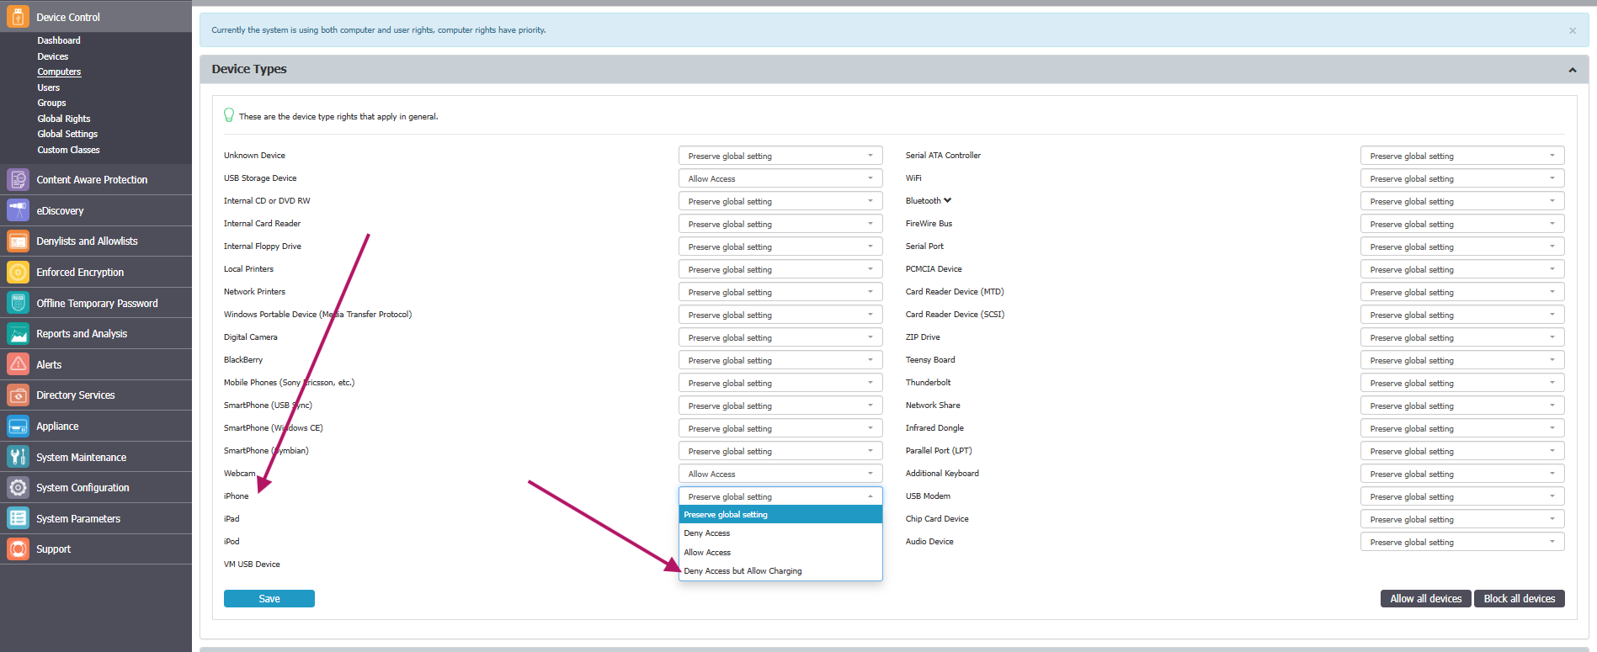Select Deny Access but Allow Charging

coord(780,571)
